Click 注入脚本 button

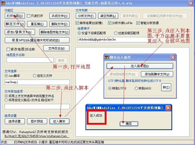[x=59, y=121]
